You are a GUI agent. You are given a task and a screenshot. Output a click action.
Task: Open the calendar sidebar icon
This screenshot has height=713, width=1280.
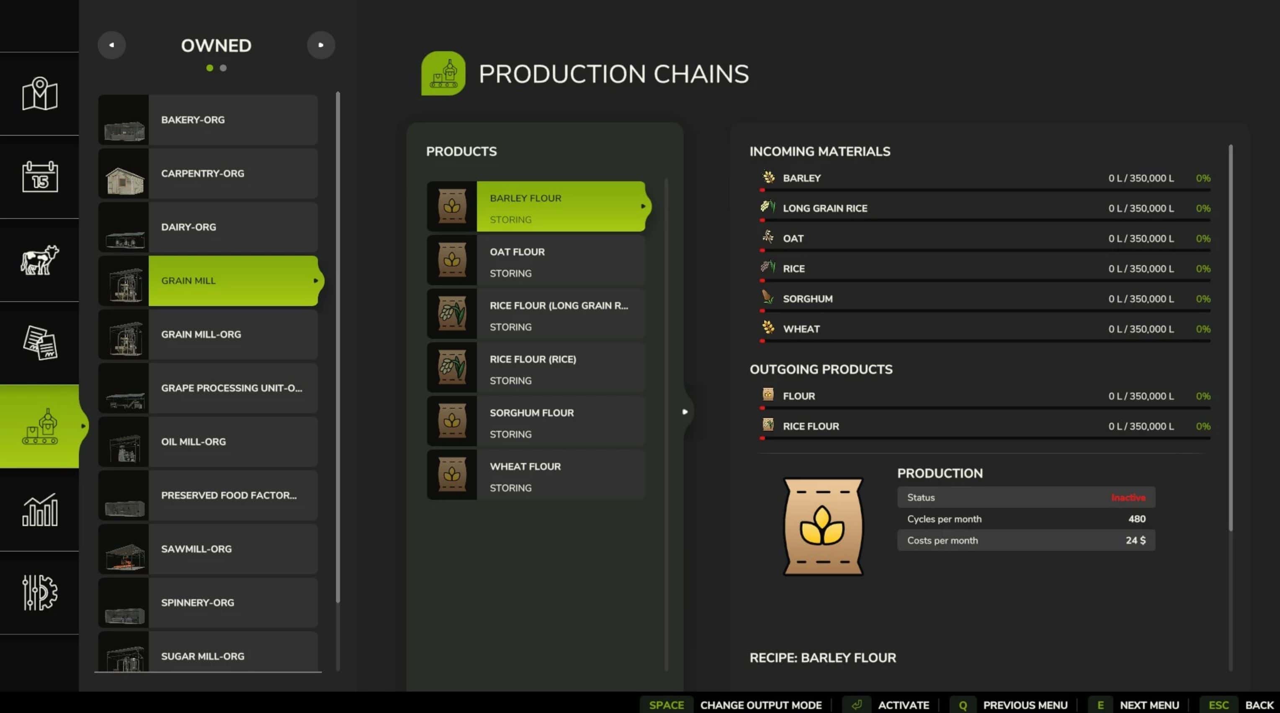click(x=40, y=177)
